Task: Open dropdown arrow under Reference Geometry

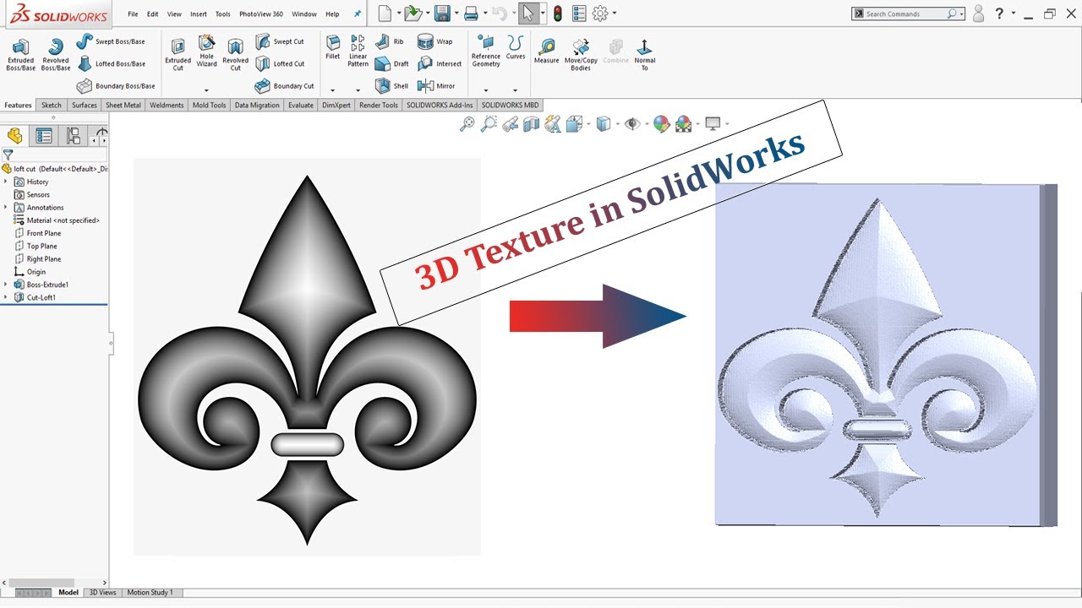Action: (x=486, y=90)
